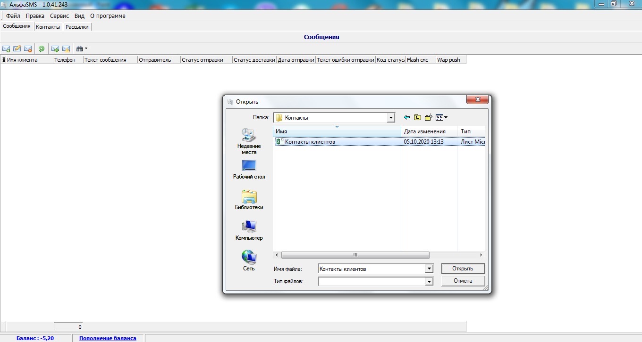Create new folder icon in dialog
642x342 pixels.
click(x=428, y=117)
